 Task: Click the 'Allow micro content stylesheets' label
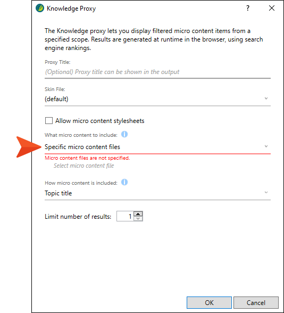click(x=100, y=121)
